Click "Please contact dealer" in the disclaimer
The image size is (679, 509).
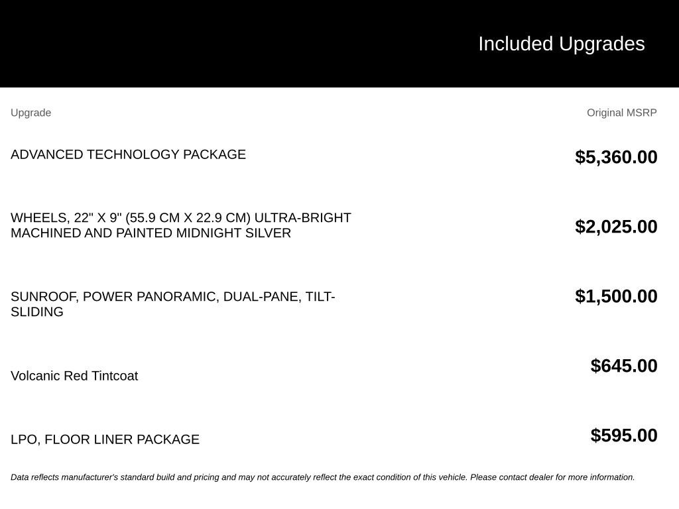coord(511,477)
